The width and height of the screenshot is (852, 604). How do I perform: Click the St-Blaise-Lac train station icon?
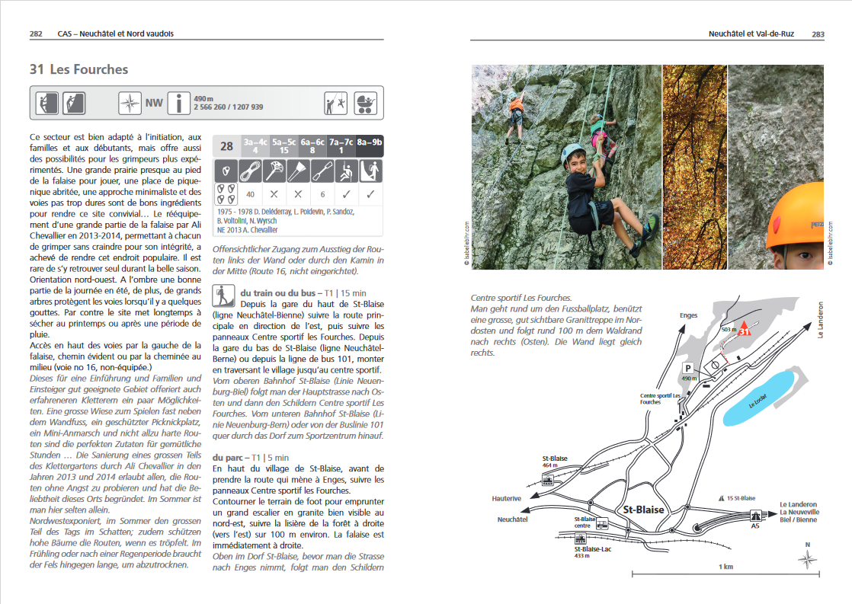[581, 538]
